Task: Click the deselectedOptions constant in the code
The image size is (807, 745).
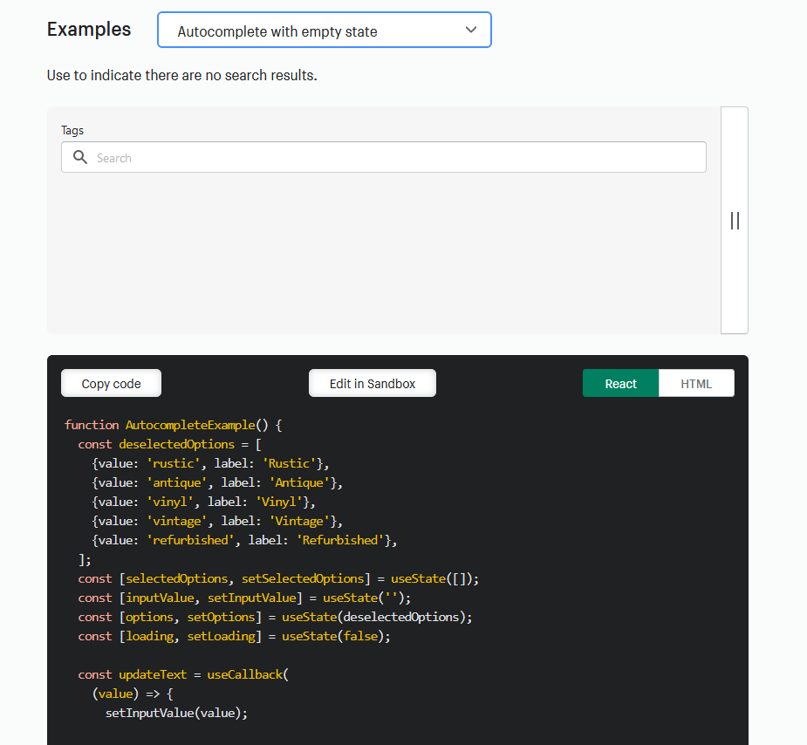Action: (x=176, y=444)
